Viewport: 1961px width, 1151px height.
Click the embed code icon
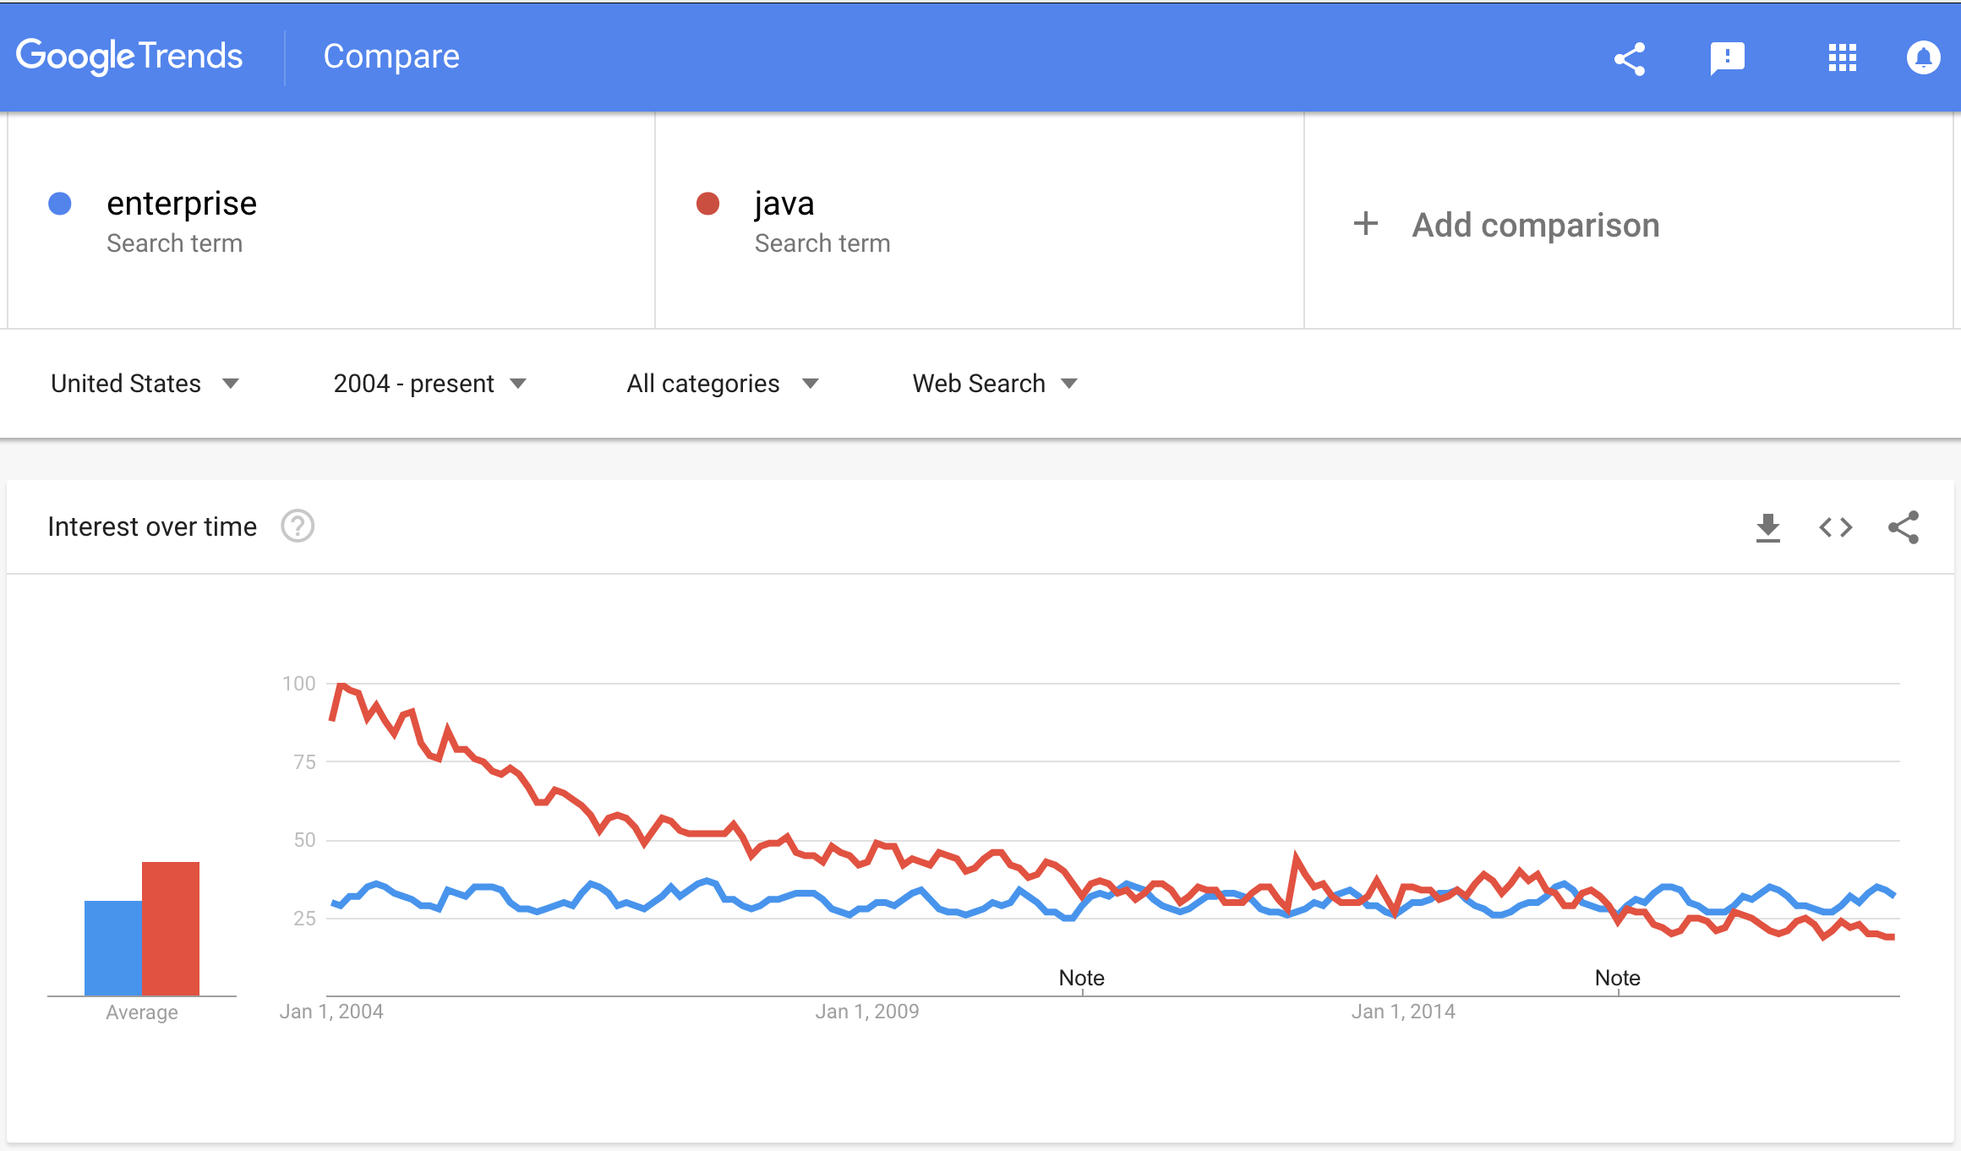[x=1835, y=527]
